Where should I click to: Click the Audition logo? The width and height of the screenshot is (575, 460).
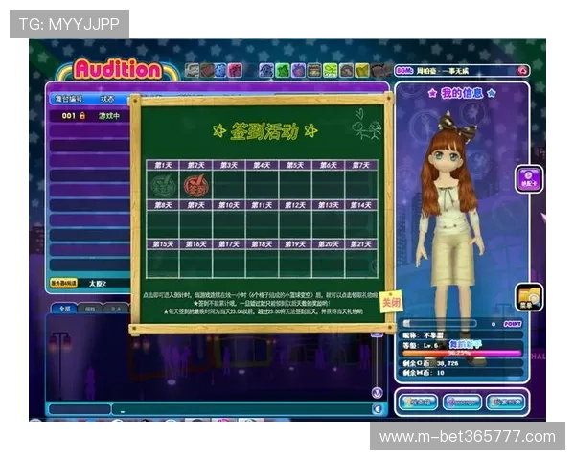[x=118, y=69]
